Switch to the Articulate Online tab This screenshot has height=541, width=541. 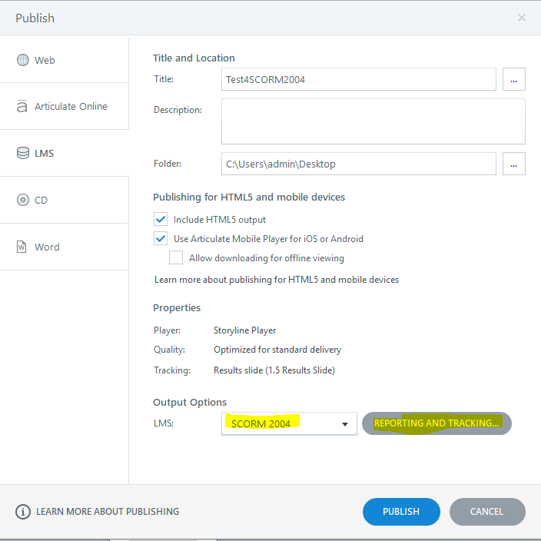pyautogui.click(x=71, y=107)
